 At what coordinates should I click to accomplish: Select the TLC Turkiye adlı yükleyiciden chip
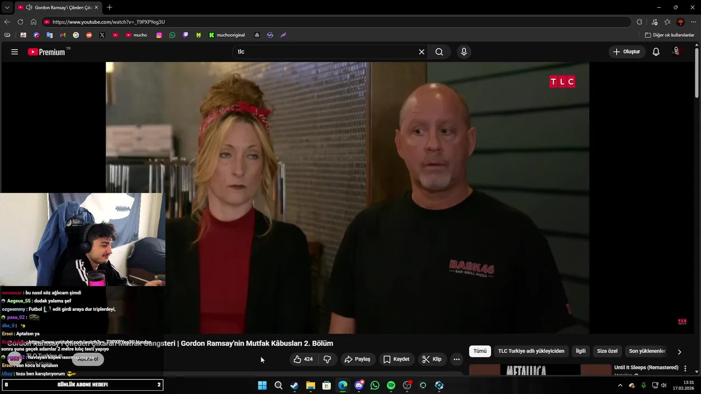click(x=531, y=351)
